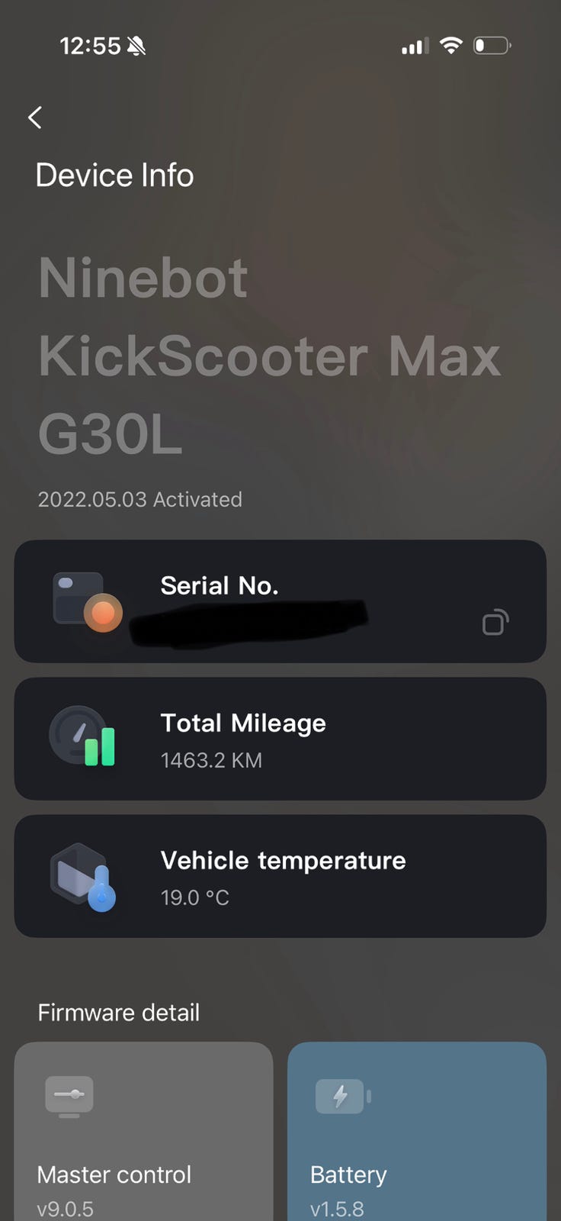This screenshot has height=1221, width=561.
Task: Tap the muted bell status icon
Action: point(136,47)
